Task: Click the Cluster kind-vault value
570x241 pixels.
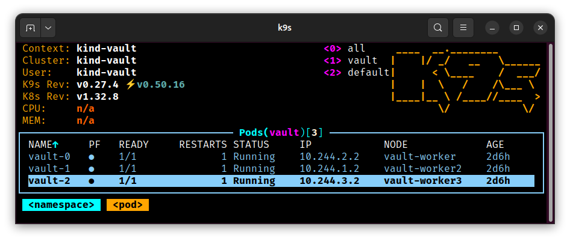Action: coord(107,61)
